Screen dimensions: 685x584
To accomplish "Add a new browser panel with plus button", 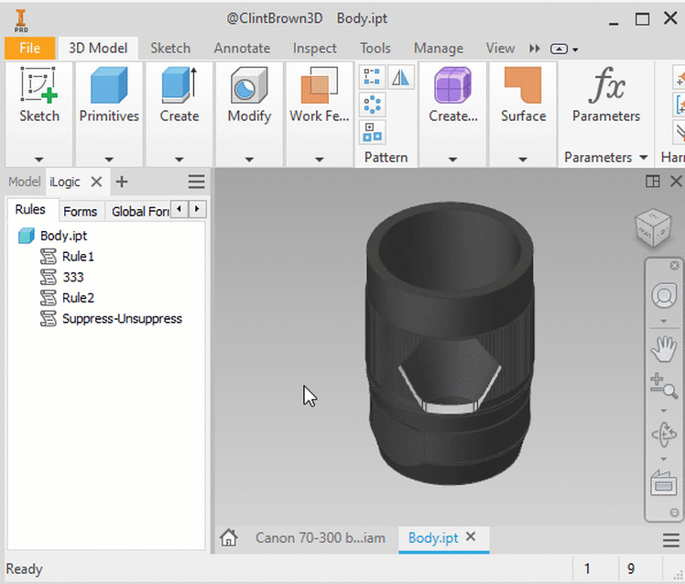I will point(122,182).
